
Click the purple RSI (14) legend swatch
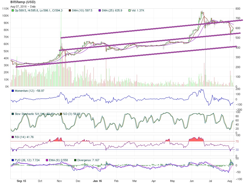point(13,137)
